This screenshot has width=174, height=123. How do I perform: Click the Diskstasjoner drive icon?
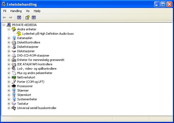[14, 51]
